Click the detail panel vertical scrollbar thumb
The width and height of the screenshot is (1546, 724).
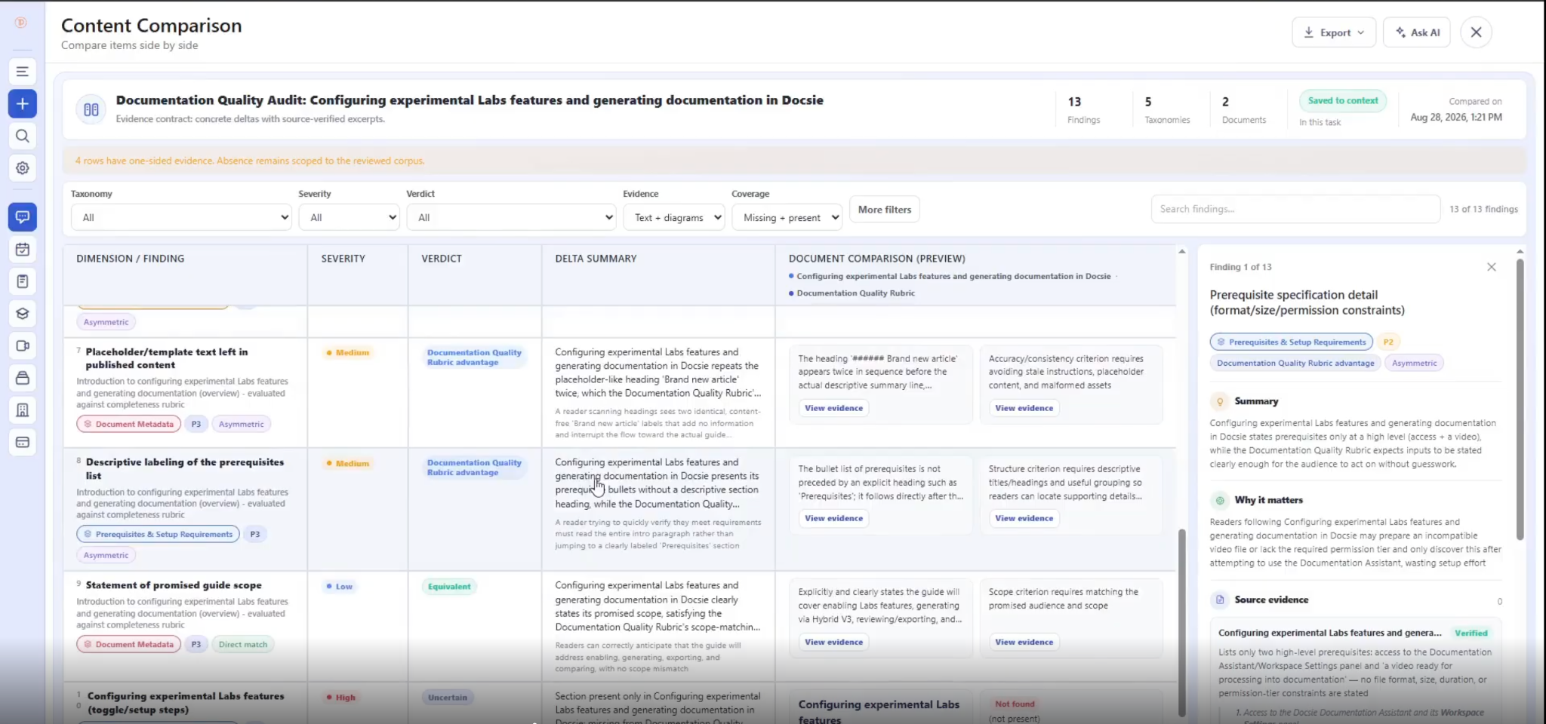pos(1520,400)
